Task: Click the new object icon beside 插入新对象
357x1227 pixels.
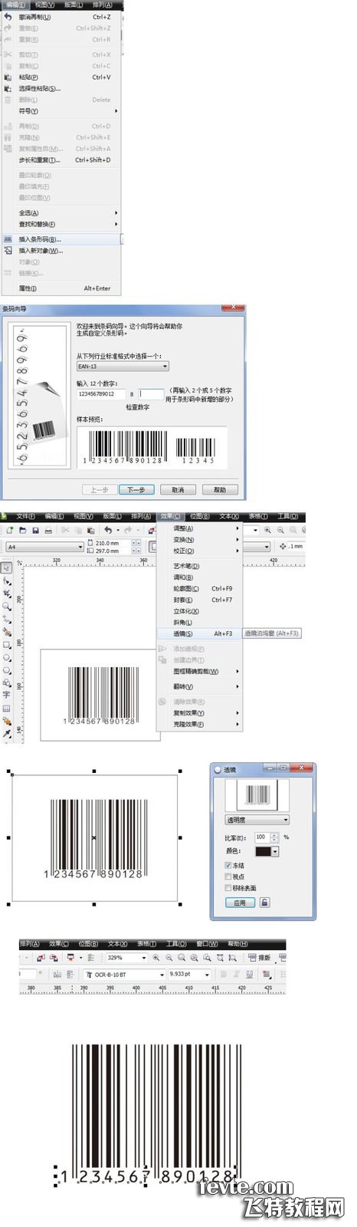Action: 8,251
